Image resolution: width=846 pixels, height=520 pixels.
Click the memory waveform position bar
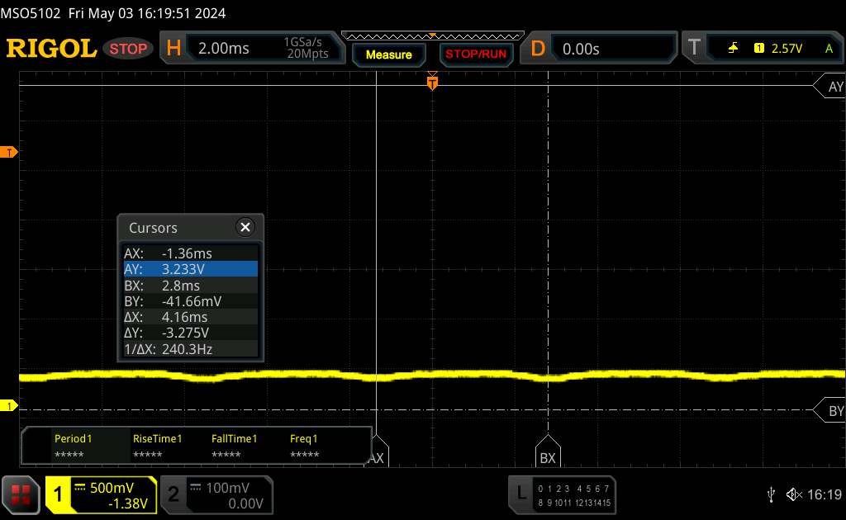coord(433,36)
